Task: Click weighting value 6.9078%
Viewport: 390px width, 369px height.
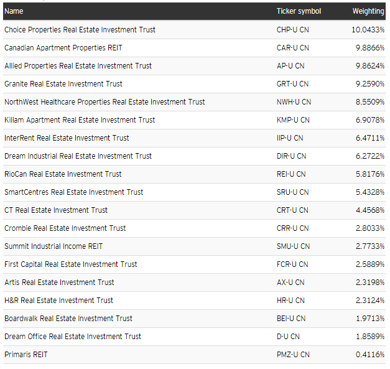Action: pyautogui.click(x=370, y=120)
